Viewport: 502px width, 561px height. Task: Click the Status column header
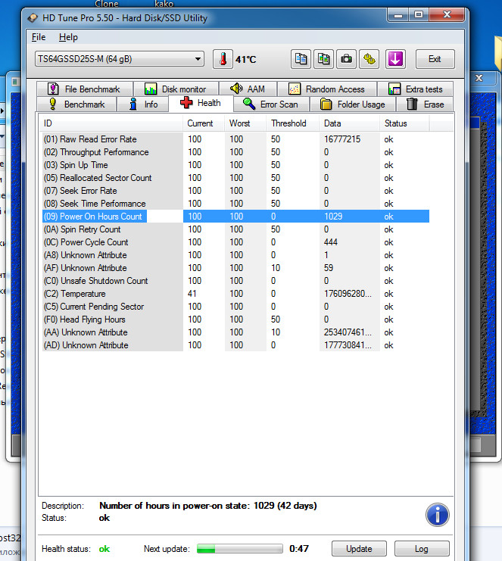tap(404, 123)
